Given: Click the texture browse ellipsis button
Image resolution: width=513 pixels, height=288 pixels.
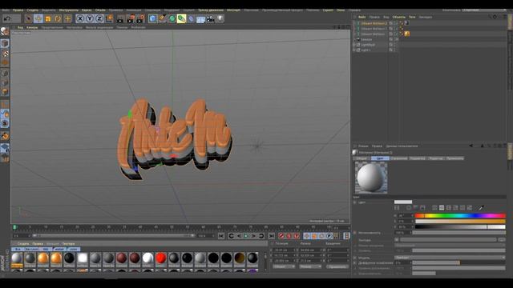Looking at the screenshot, I should (502, 240).
